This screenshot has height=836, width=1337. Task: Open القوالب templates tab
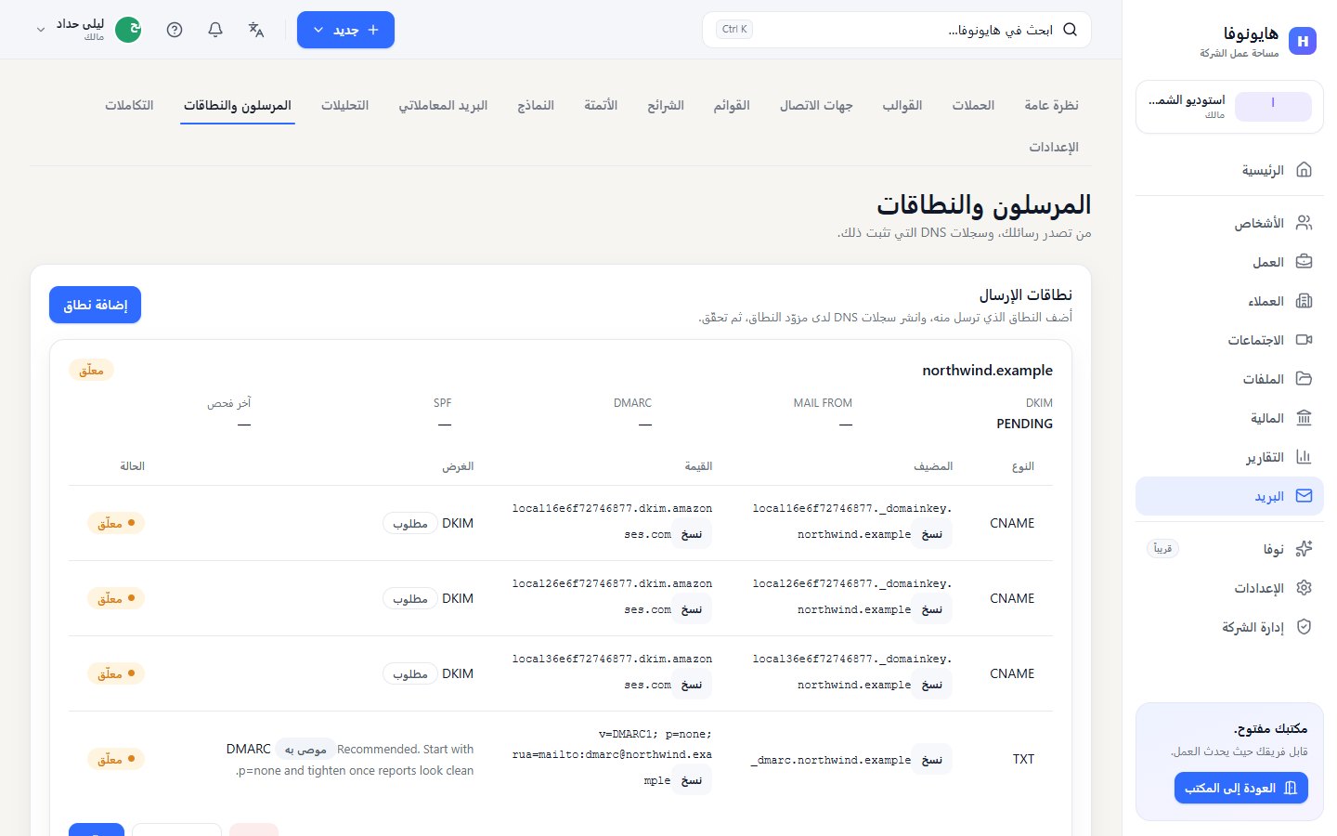tap(902, 105)
